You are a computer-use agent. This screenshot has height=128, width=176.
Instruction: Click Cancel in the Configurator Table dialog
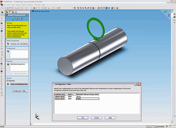coord(96,118)
